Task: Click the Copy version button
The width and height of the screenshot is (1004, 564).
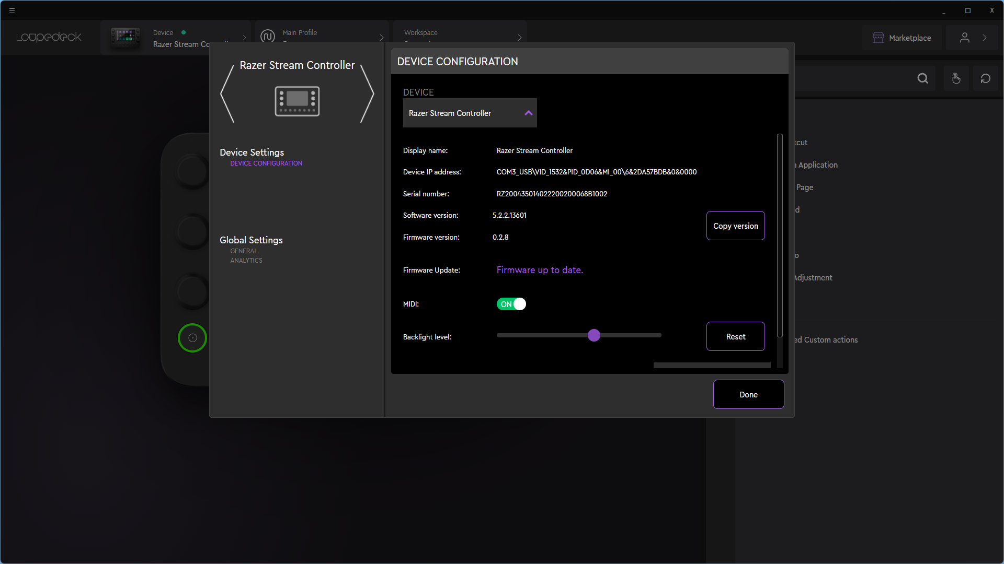Action: 735,226
